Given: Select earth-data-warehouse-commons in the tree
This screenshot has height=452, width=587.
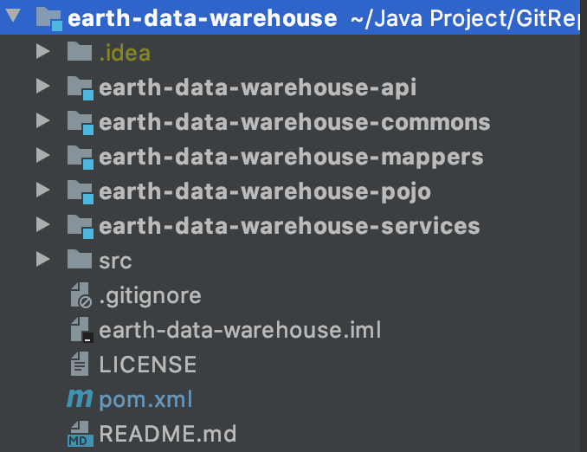Looking at the screenshot, I should point(294,122).
